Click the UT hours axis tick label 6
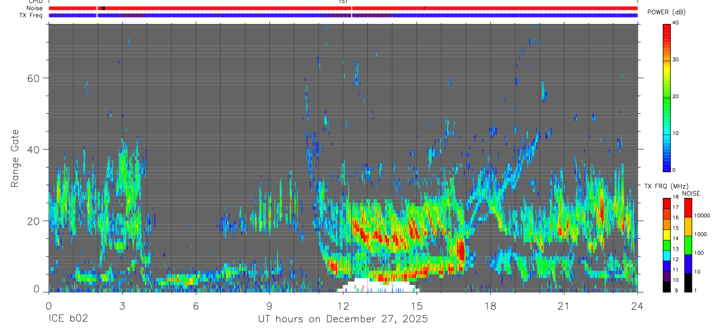This screenshot has height=331, width=717. tap(196, 305)
